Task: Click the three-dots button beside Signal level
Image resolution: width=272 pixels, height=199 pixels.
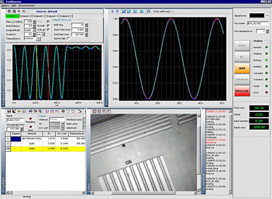Action: click(x=267, y=15)
